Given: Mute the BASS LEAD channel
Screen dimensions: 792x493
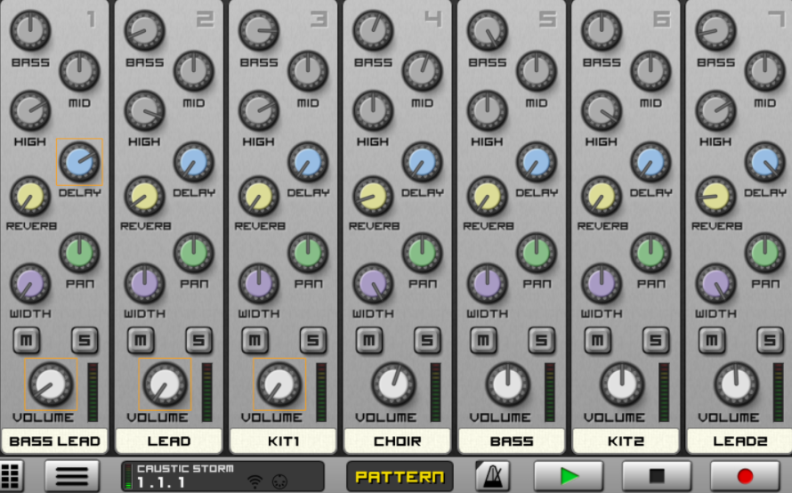Looking at the screenshot, I should click(27, 339).
